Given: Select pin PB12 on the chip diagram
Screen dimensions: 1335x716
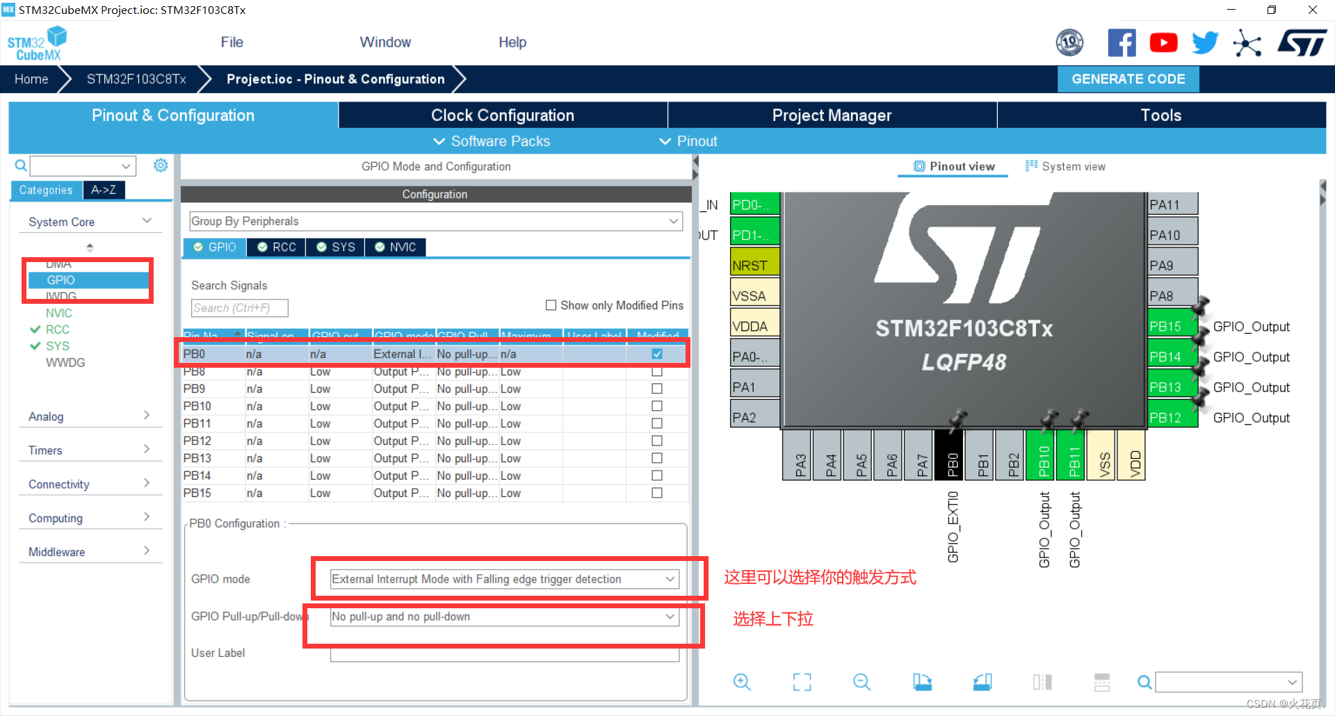Looking at the screenshot, I should point(1172,417).
